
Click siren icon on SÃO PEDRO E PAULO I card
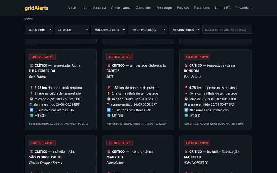point(31,152)
